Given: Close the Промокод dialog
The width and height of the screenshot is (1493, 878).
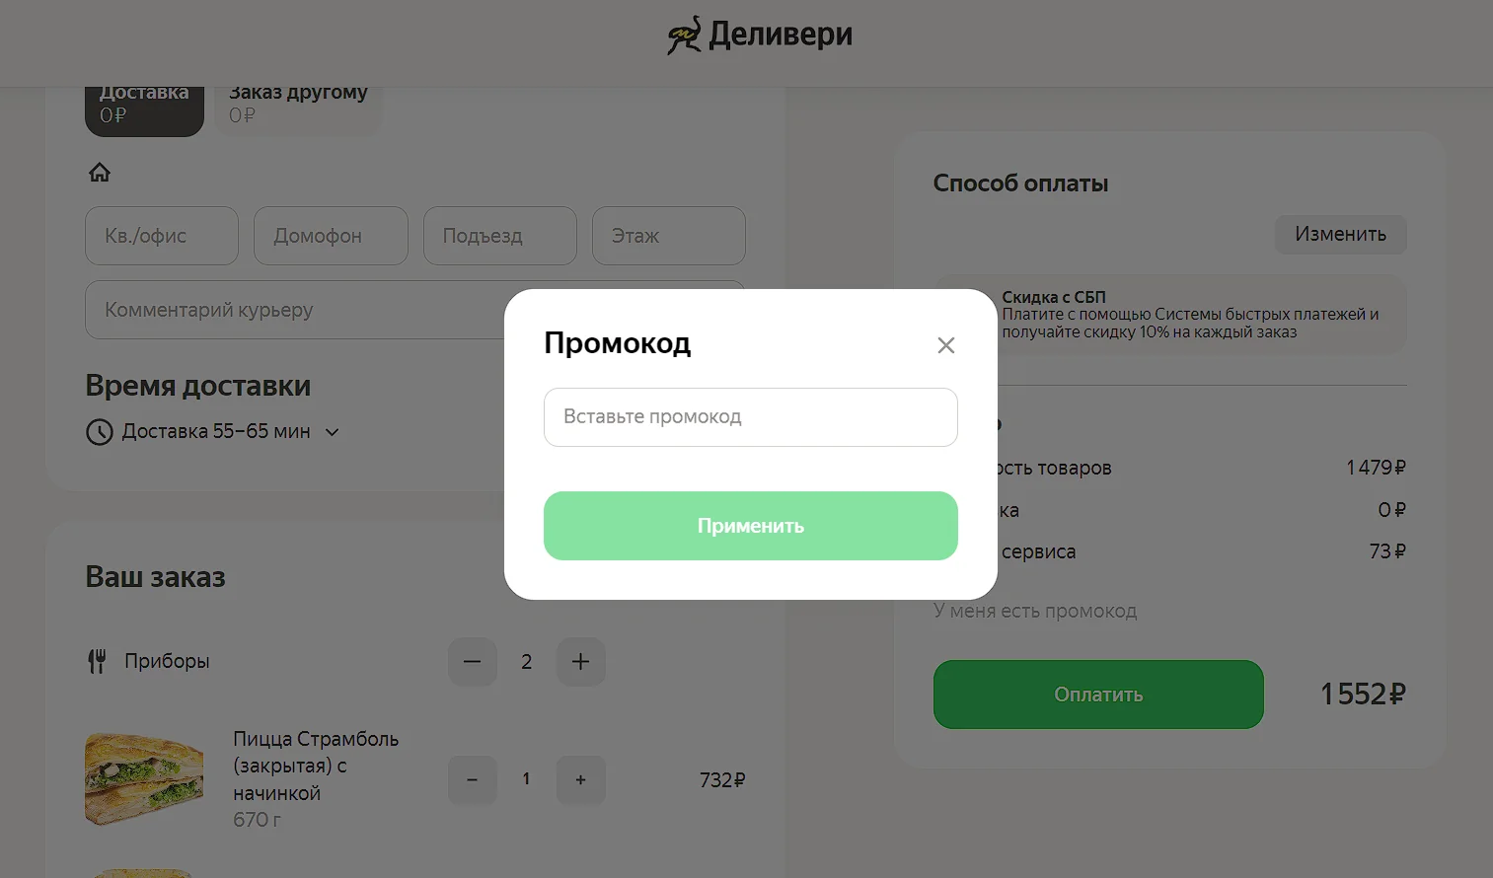Looking at the screenshot, I should (945, 345).
